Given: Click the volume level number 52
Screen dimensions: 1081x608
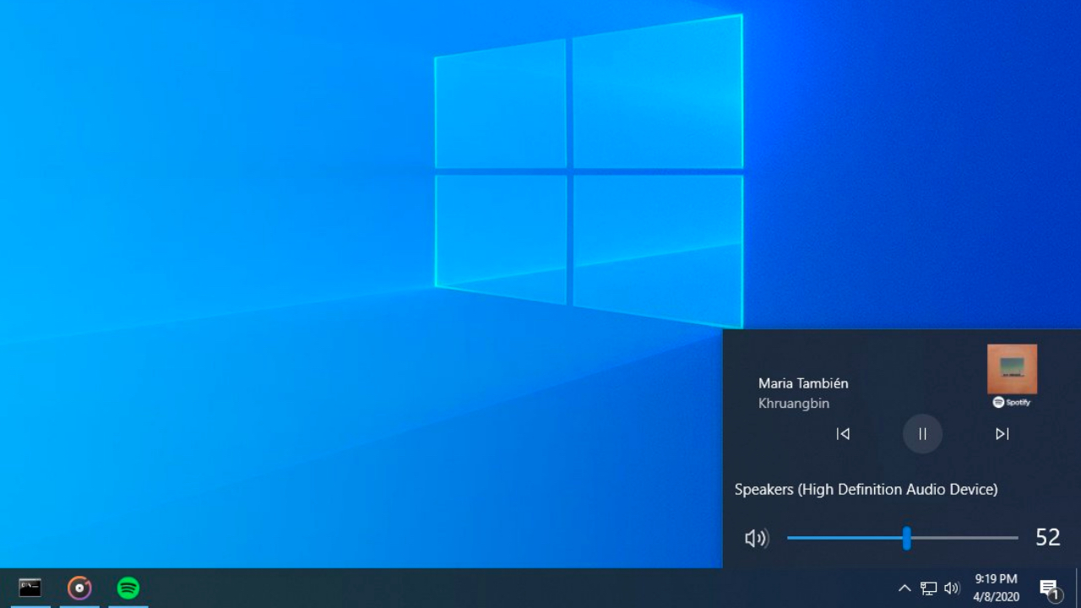Looking at the screenshot, I should tap(1047, 538).
